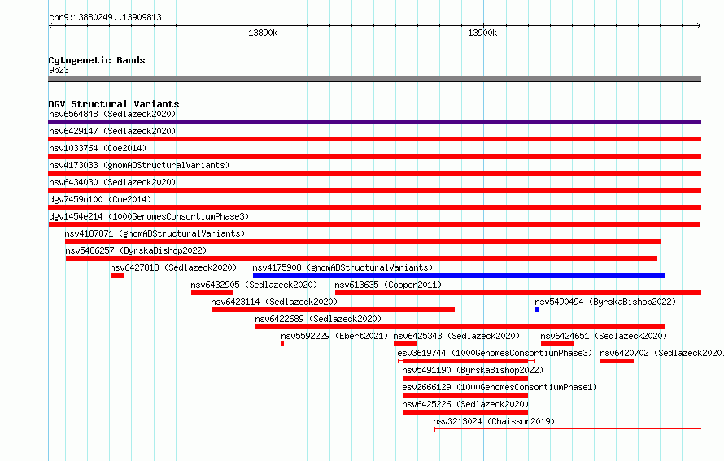
Task: Select nsv4175908 (gnomADStructuralVariants) label
Action: pos(342,267)
